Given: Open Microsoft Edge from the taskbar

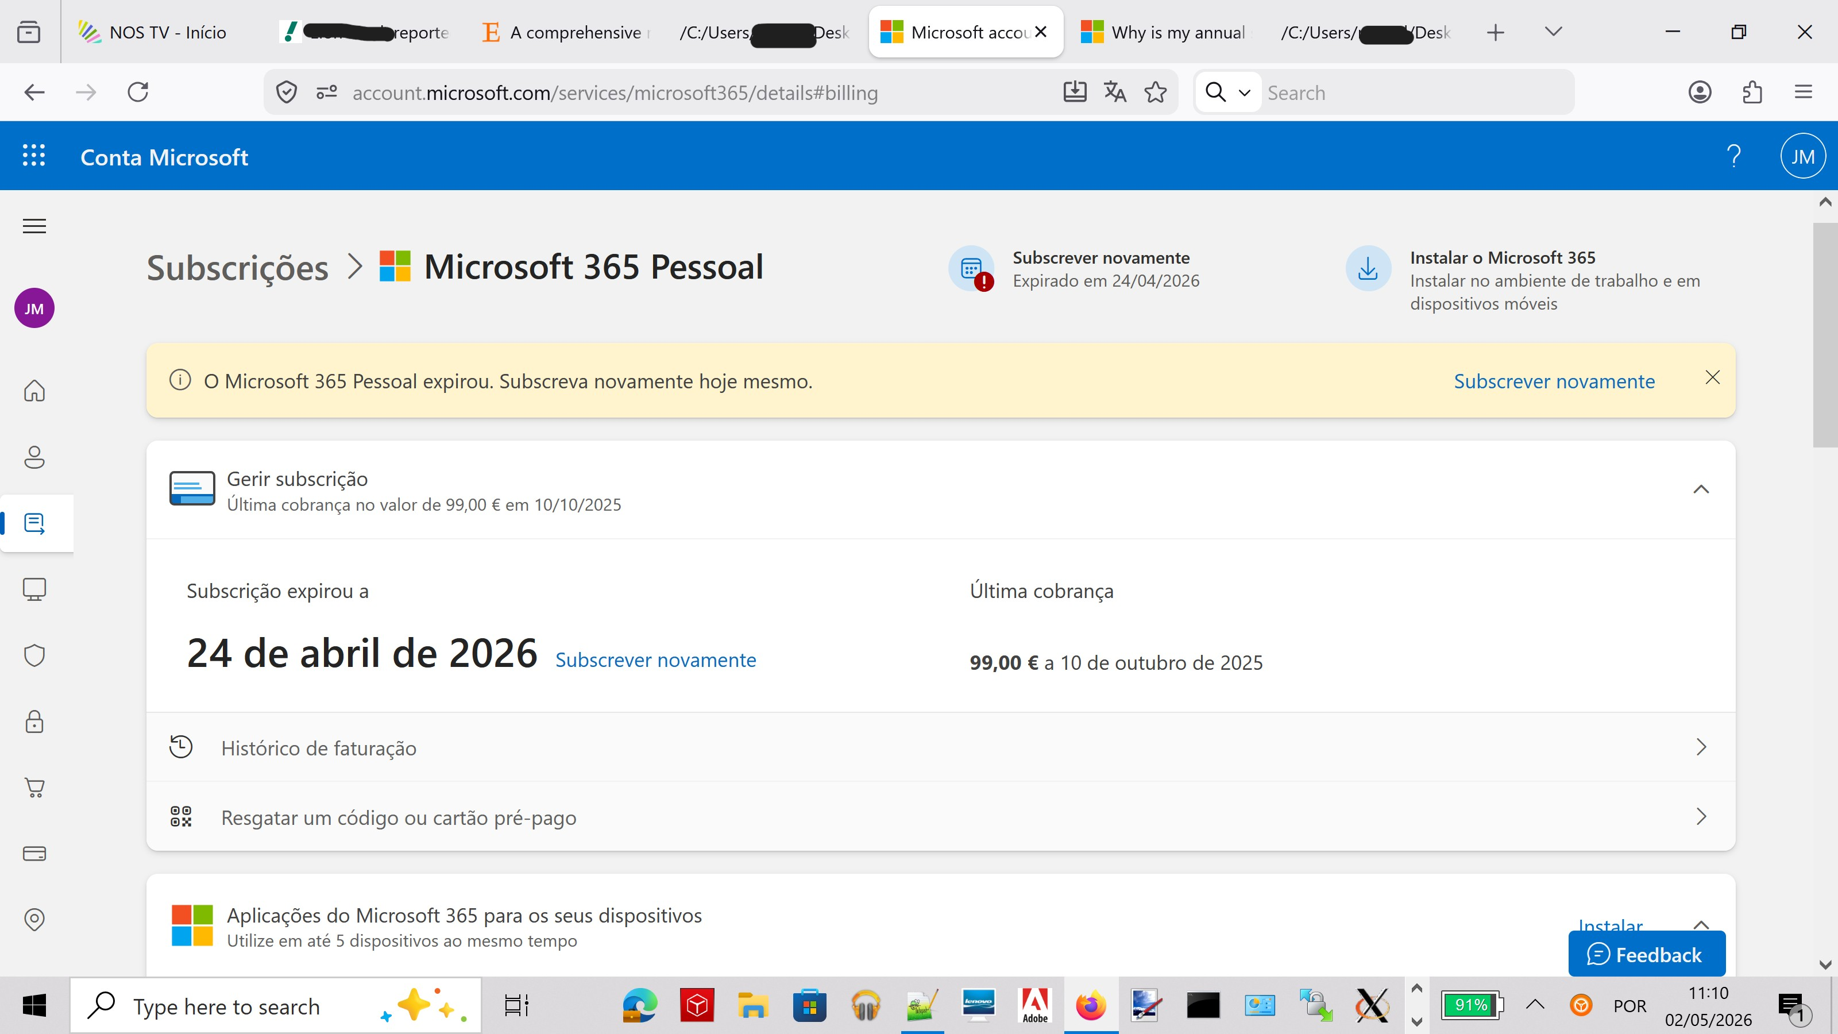Looking at the screenshot, I should click(640, 1005).
